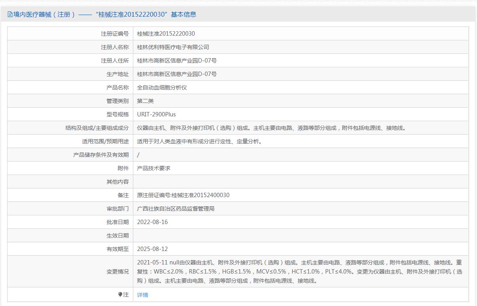Click approval date 2022-08-16
The width and height of the screenshot is (477, 306).
[152, 222]
